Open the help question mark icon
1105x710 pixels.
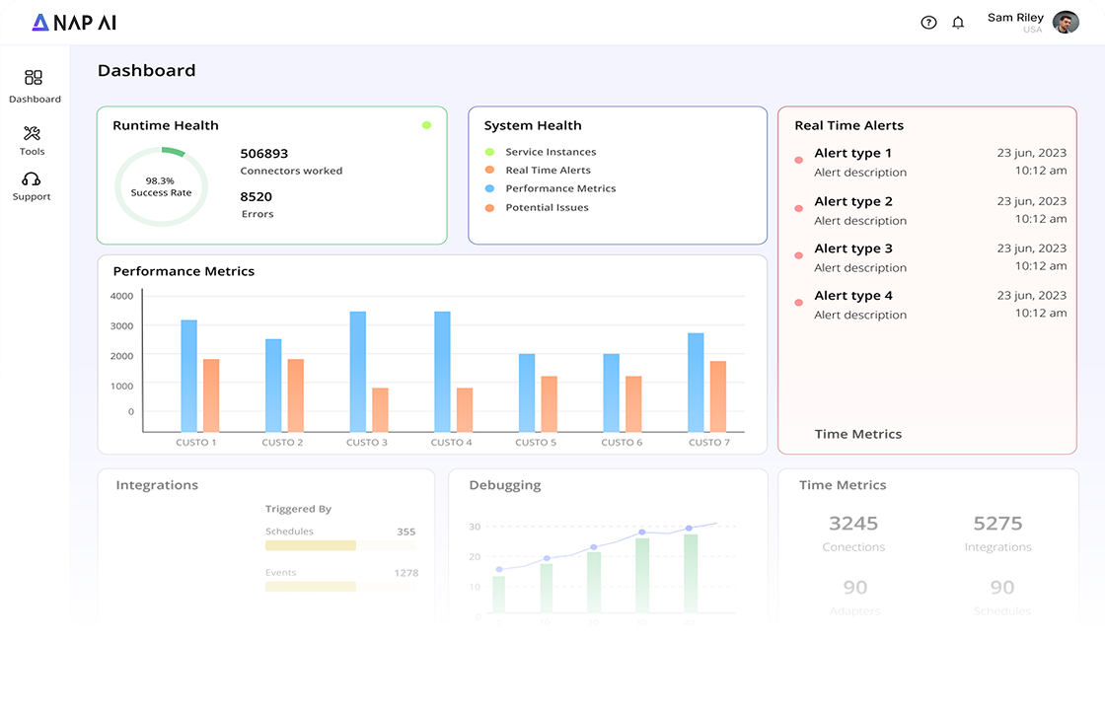click(x=928, y=23)
